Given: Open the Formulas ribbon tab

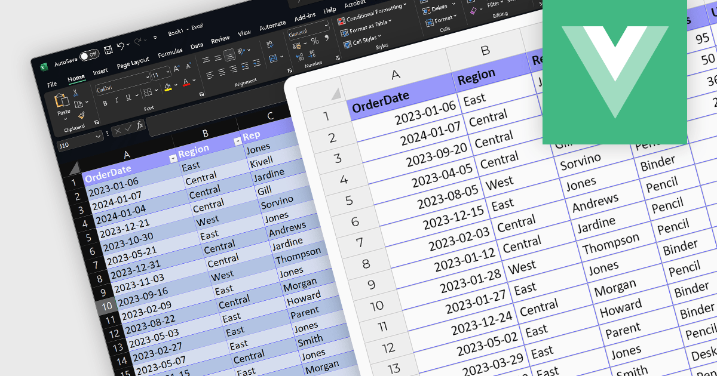Looking at the screenshot, I should coord(170,53).
